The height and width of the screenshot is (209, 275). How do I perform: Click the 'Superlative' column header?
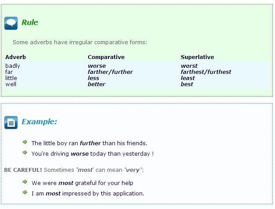pos(197,57)
